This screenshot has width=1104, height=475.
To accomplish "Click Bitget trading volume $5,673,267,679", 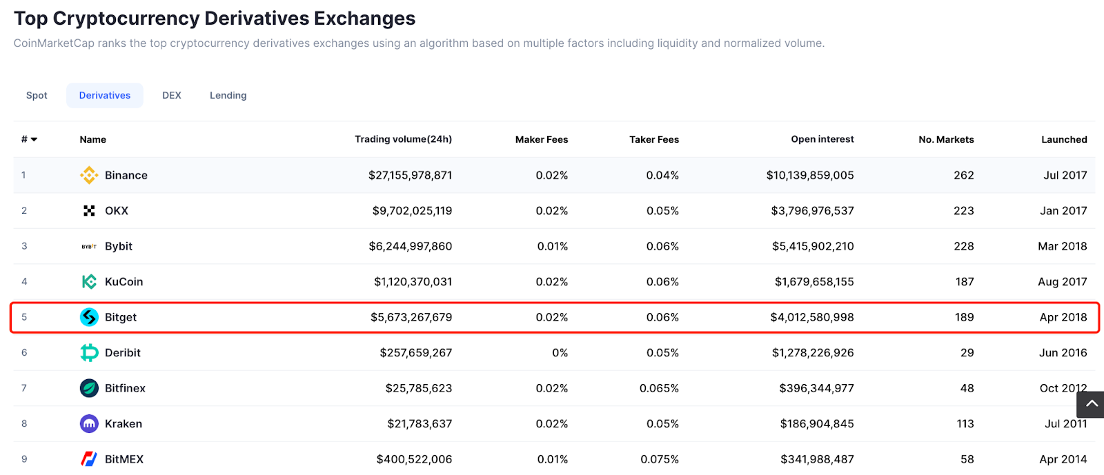I will 411,317.
